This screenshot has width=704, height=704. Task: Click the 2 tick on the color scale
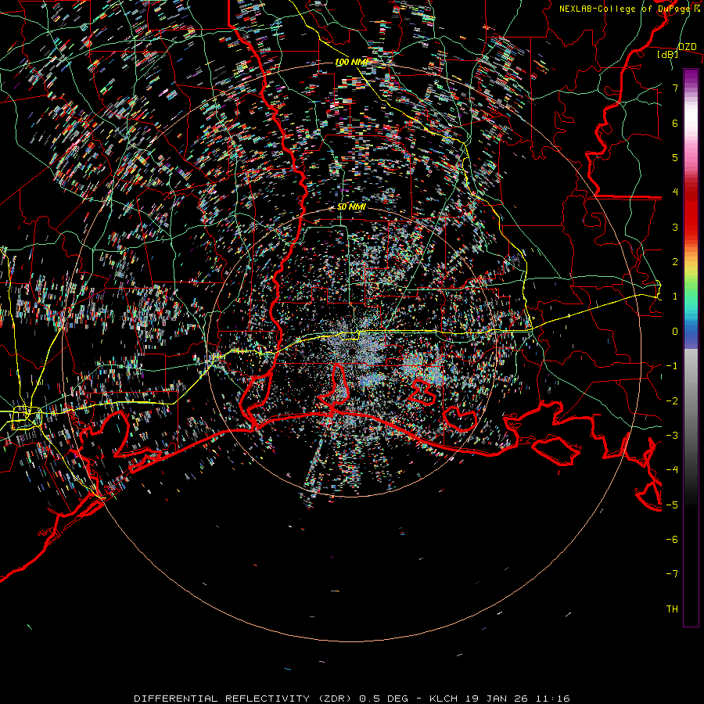click(675, 262)
